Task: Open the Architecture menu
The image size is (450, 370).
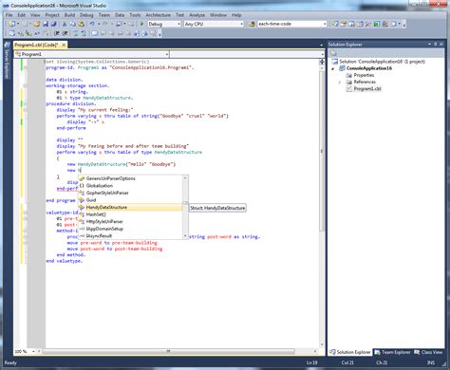Action: pos(158,15)
